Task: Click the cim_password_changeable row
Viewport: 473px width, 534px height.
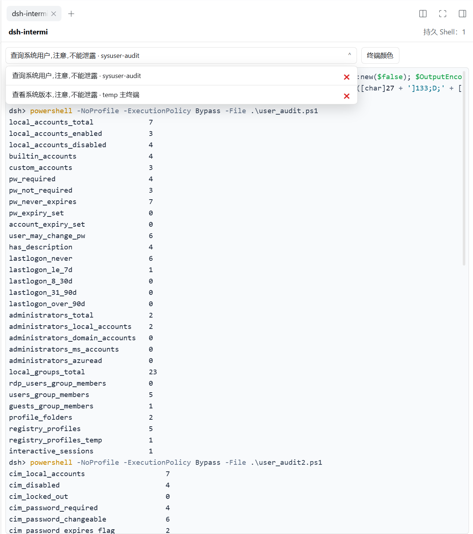Action: tap(89, 519)
